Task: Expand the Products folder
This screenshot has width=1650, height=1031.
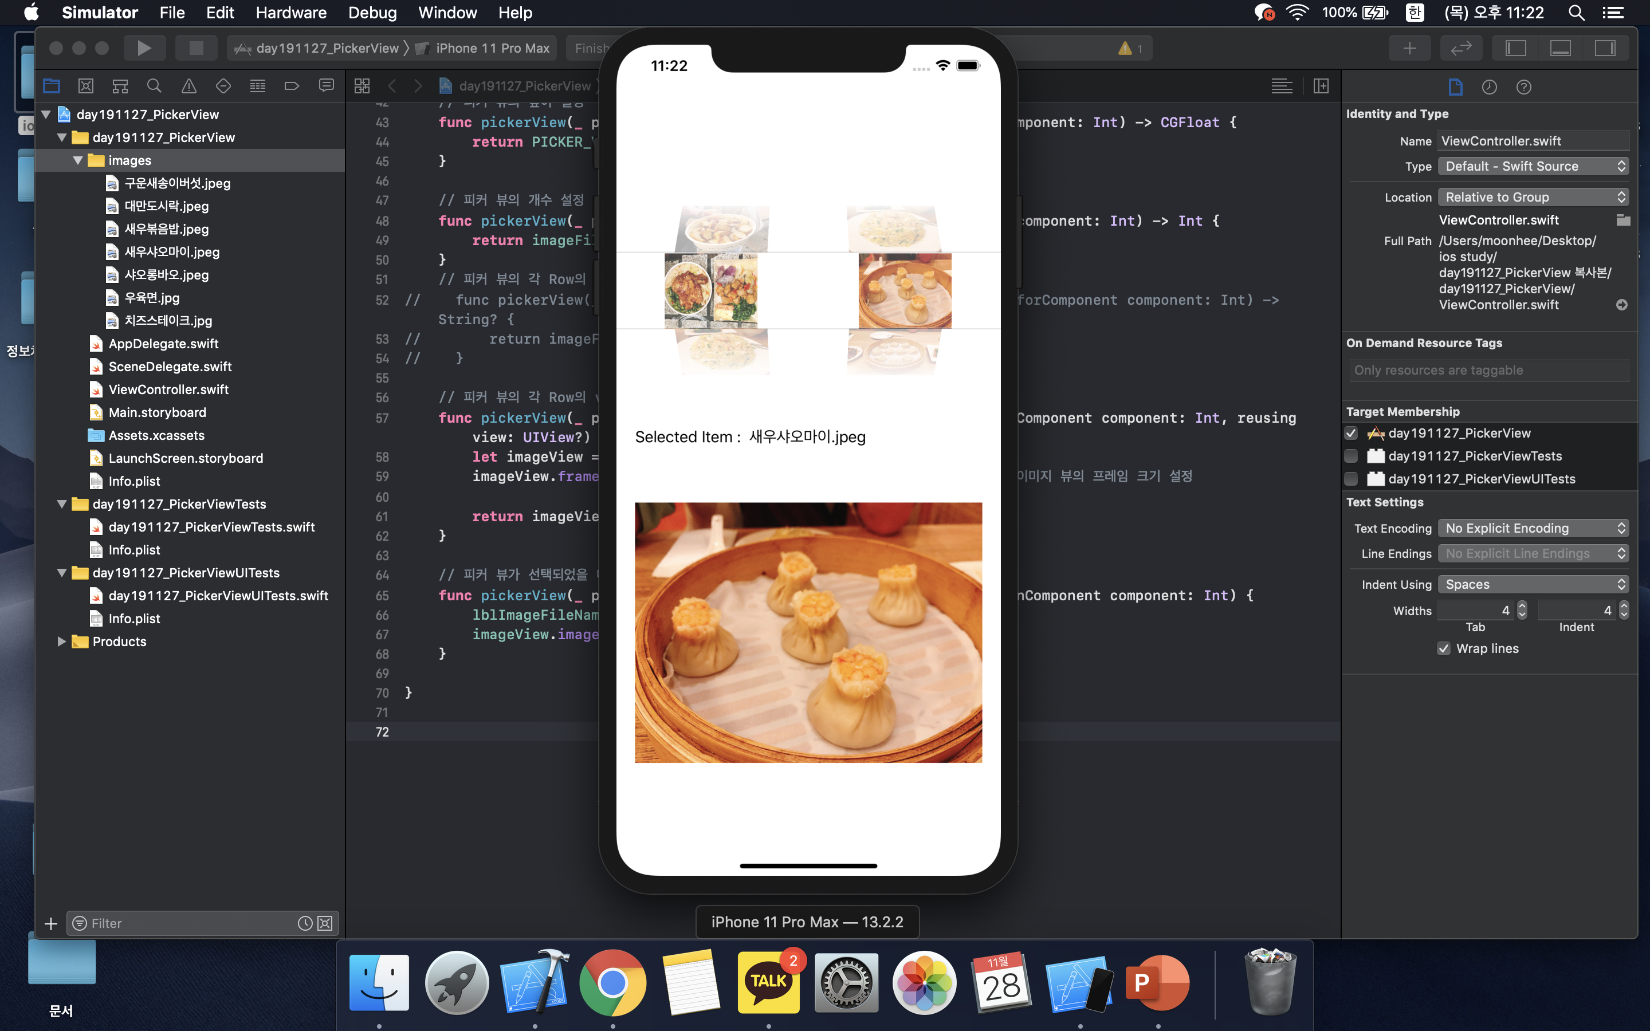Action: (61, 642)
